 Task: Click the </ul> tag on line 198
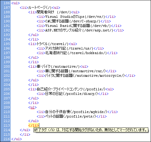tap(34, 57)
